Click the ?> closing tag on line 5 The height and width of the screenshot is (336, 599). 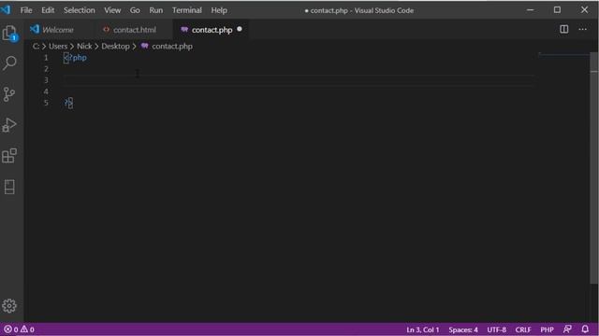pyautogui.click(x=68, y=103)
